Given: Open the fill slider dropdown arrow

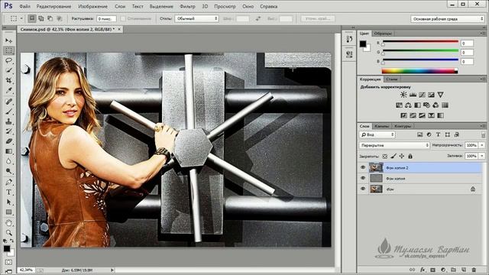Looking at the screenshot, I should pyautogui.click(x=482, y=156).
